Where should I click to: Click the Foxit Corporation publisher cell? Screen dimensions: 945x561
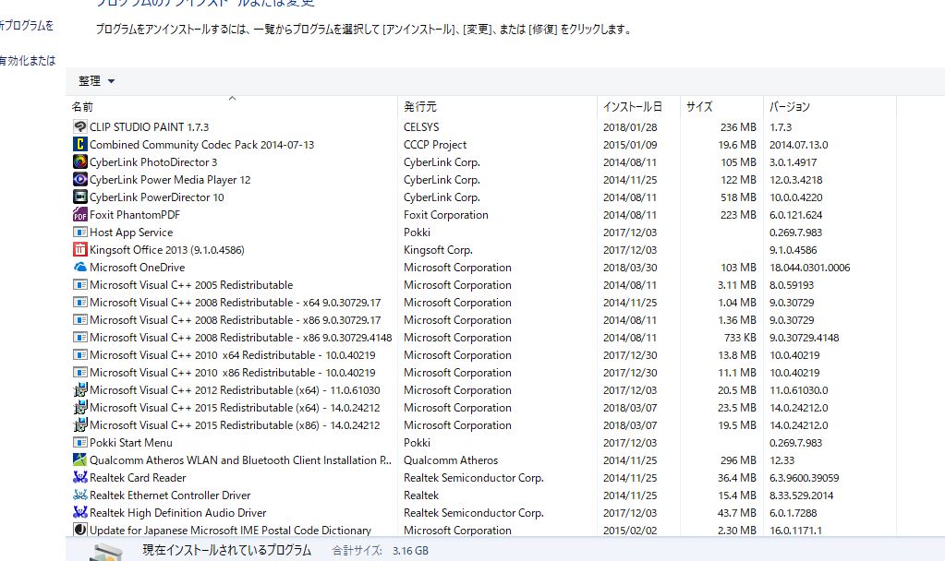point(446,215)
